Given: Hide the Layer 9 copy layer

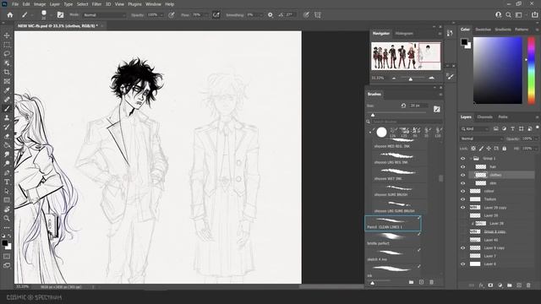Looking at the screenshot, I should pos(463,247).
